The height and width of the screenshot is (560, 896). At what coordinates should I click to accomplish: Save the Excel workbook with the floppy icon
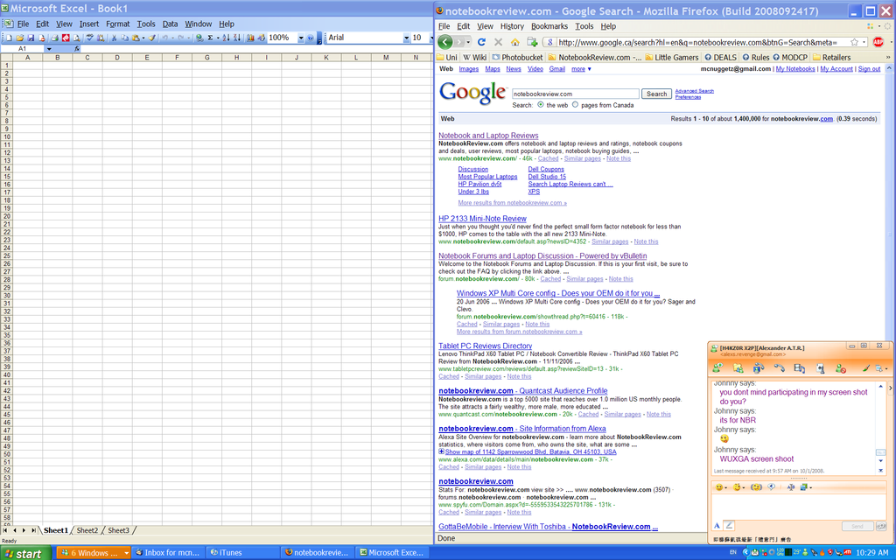point(31,38)
